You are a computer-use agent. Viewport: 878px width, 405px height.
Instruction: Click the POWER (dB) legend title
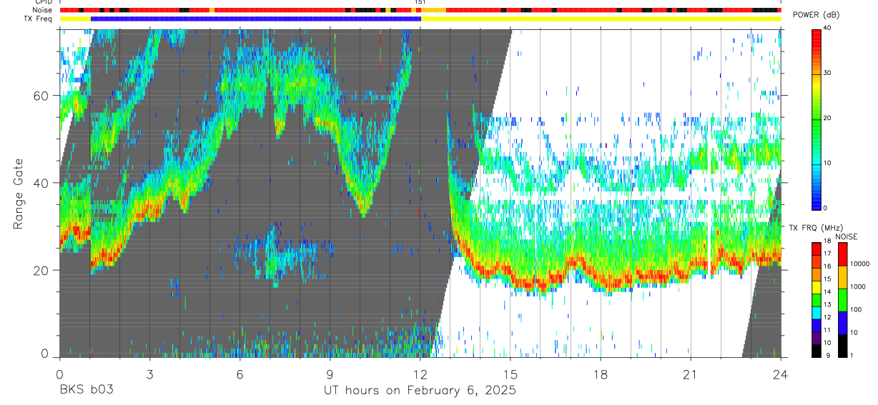(x=816, y=15)
